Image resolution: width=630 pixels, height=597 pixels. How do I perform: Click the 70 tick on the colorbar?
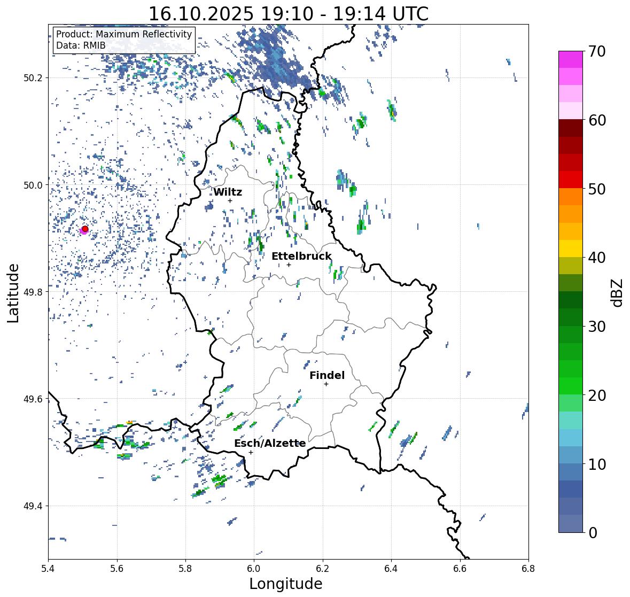(x=597, y=51)
